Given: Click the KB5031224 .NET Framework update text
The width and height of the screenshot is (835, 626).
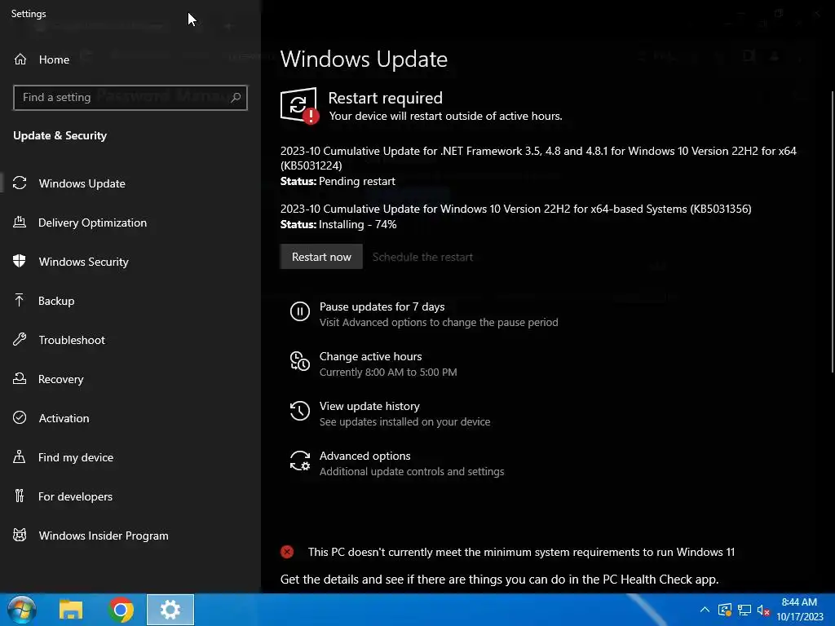Looking at the screenshot, I should (x=538, y=158).
